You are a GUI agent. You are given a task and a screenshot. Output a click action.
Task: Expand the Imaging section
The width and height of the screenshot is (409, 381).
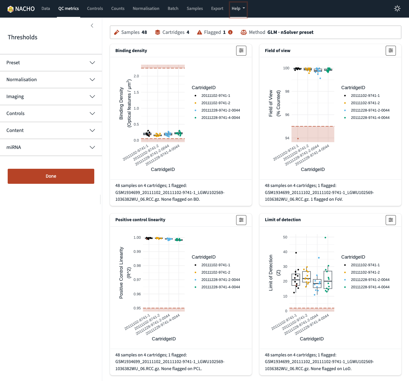[x=51, y=97]
